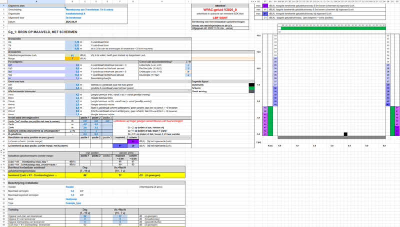The image size is (400, 227).
Task: Select column header A
Action: 36,1
